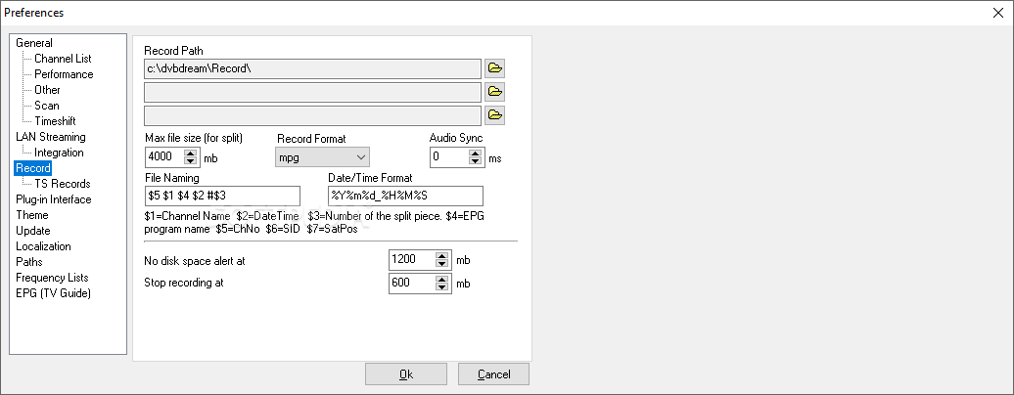
Task: Click the Audio Sync input field
Action: 449,157
